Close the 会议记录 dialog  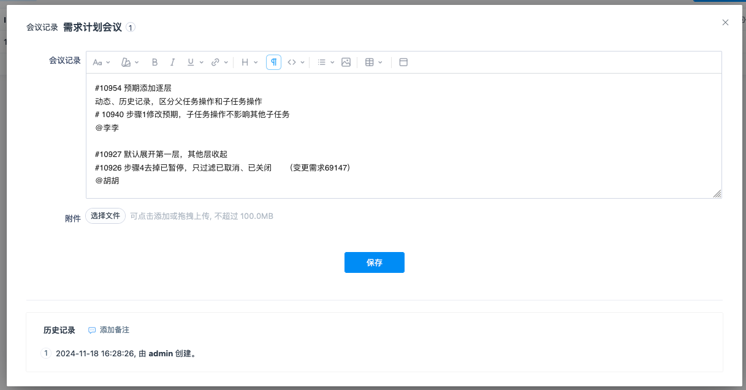tap(725, 23)
